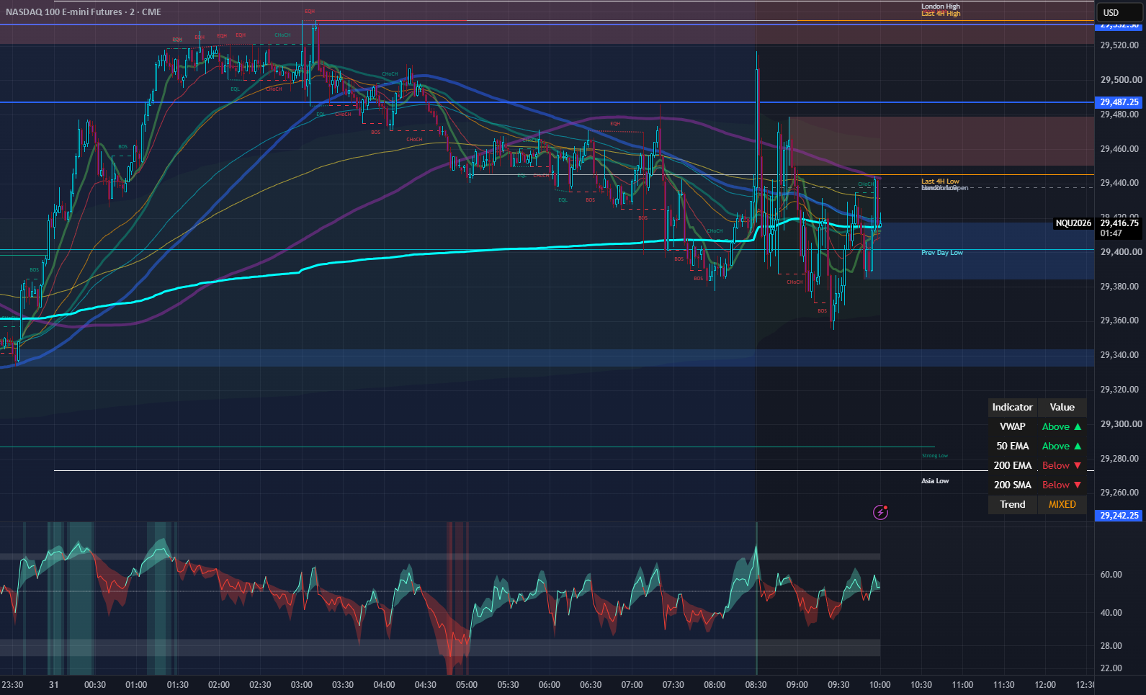Click the Trend row label in indicator table
The width and height of the screenshot is (1146, 695).
pyautogui.click(x=1013, y=504)
